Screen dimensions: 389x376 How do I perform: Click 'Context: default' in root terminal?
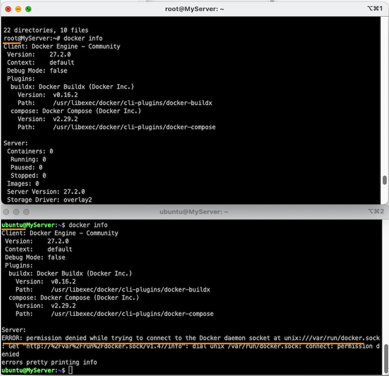click(40, 63)
